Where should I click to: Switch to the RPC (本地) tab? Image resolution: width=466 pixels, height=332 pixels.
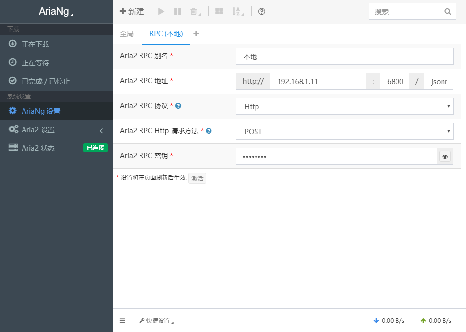click(166, 34)
